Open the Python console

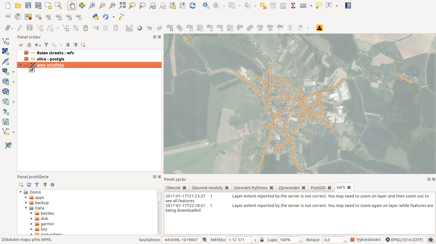point(96,17)
